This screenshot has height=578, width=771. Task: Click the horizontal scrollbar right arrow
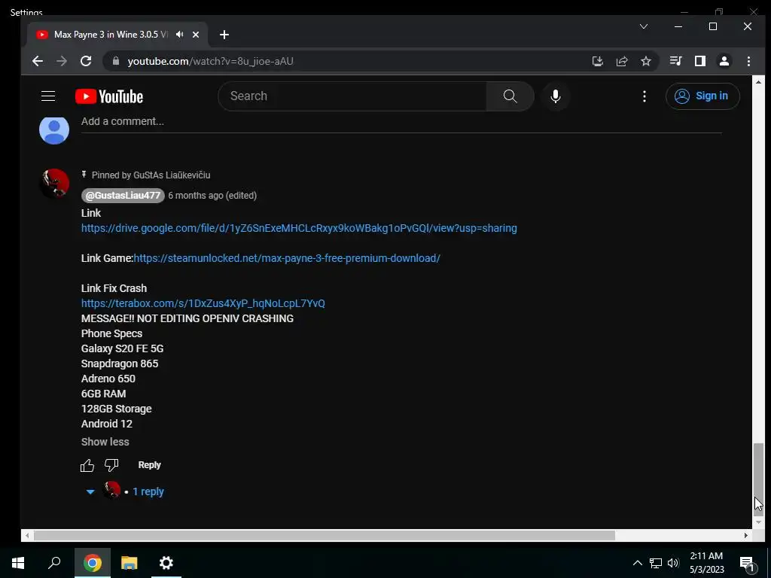746,535
